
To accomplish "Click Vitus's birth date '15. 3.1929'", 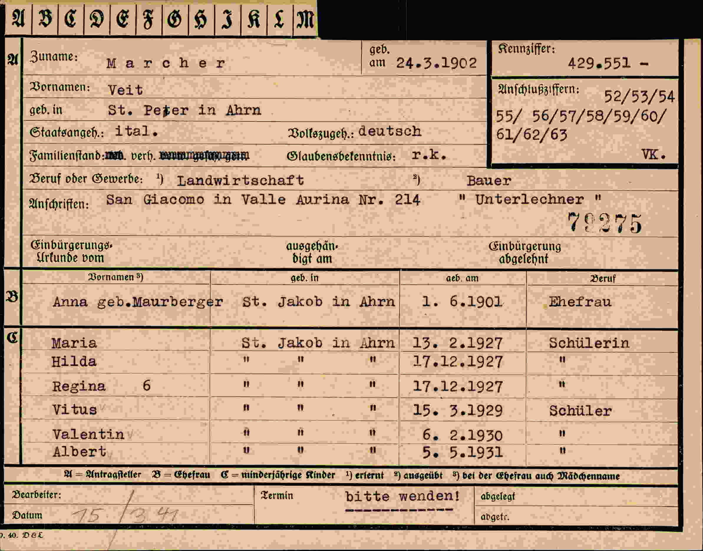I will [x=458, y=411].
